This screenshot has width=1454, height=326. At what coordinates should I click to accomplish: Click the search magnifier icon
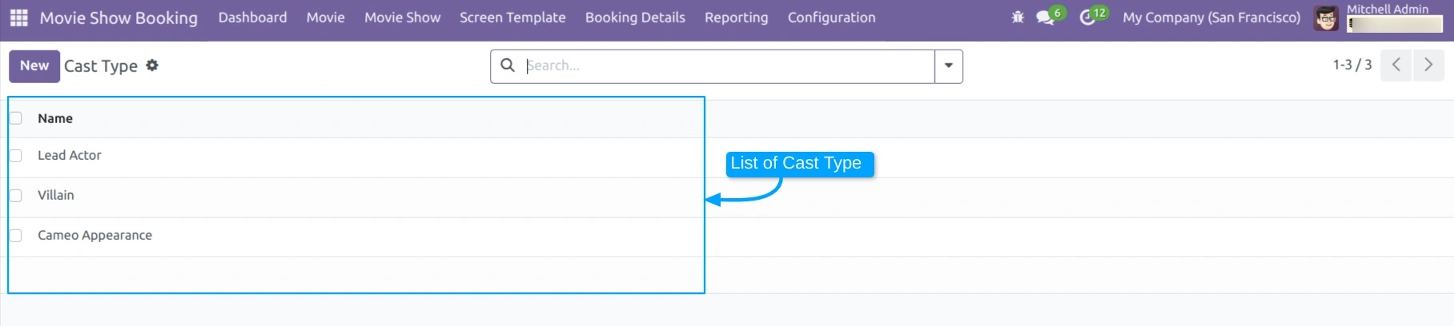click(x=508, y=66)
